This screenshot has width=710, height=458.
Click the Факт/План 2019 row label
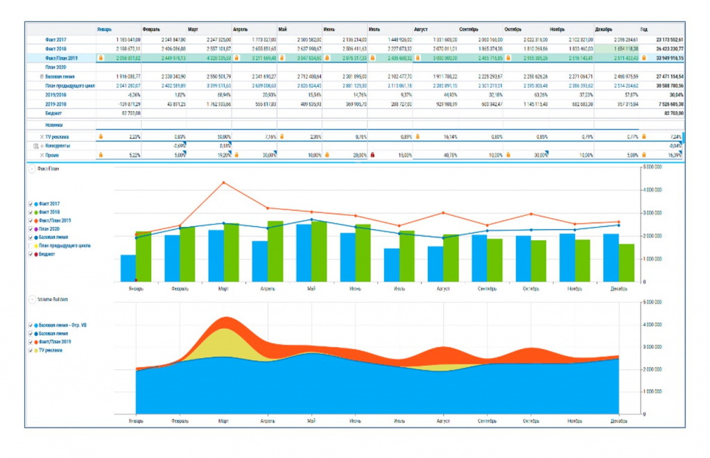(x=61, y=58)
